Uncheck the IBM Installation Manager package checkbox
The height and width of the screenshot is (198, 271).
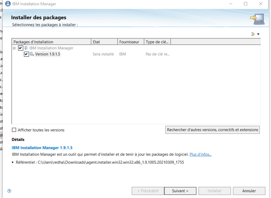21,48
